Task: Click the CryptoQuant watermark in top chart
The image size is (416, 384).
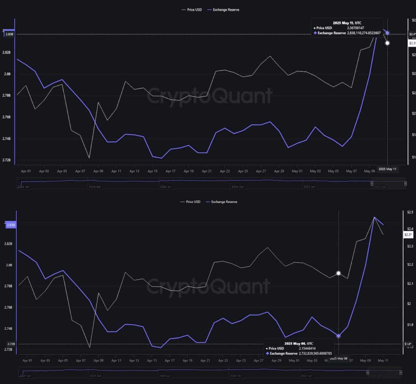Action: click(x=209, y=96)
